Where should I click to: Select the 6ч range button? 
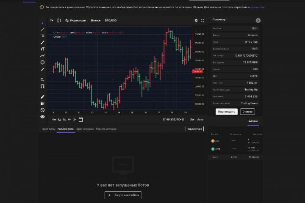pos(70,120)
